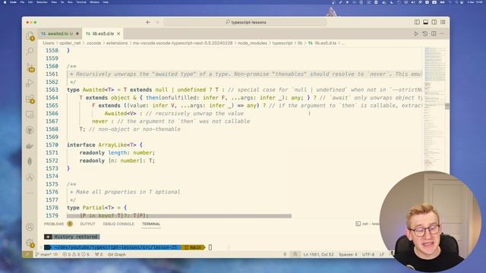Open the 'node_modules' breadcrumb segment
This screenshot has width=486, height=273.
pos(252,43)
